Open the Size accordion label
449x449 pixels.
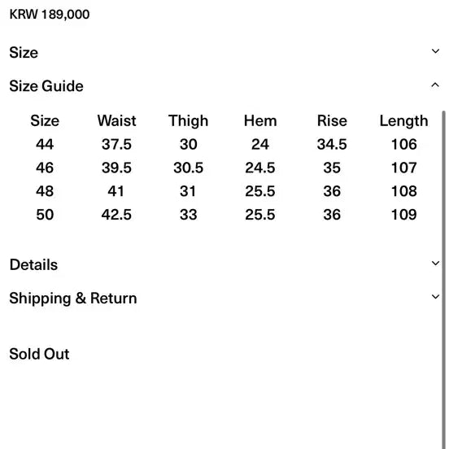click(x=24, y=53)
